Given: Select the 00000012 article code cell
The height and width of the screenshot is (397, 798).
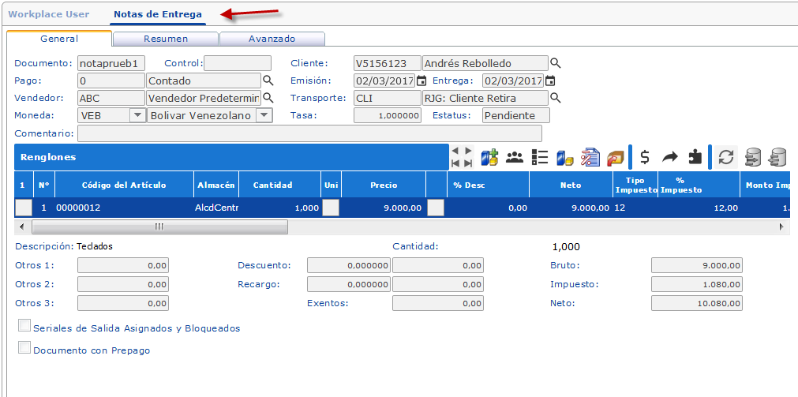Looking at the screenshot, I should click(124, 208).
